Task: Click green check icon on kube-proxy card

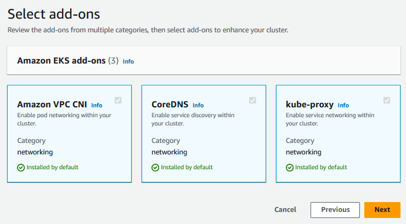Action: tap(290, 168)
